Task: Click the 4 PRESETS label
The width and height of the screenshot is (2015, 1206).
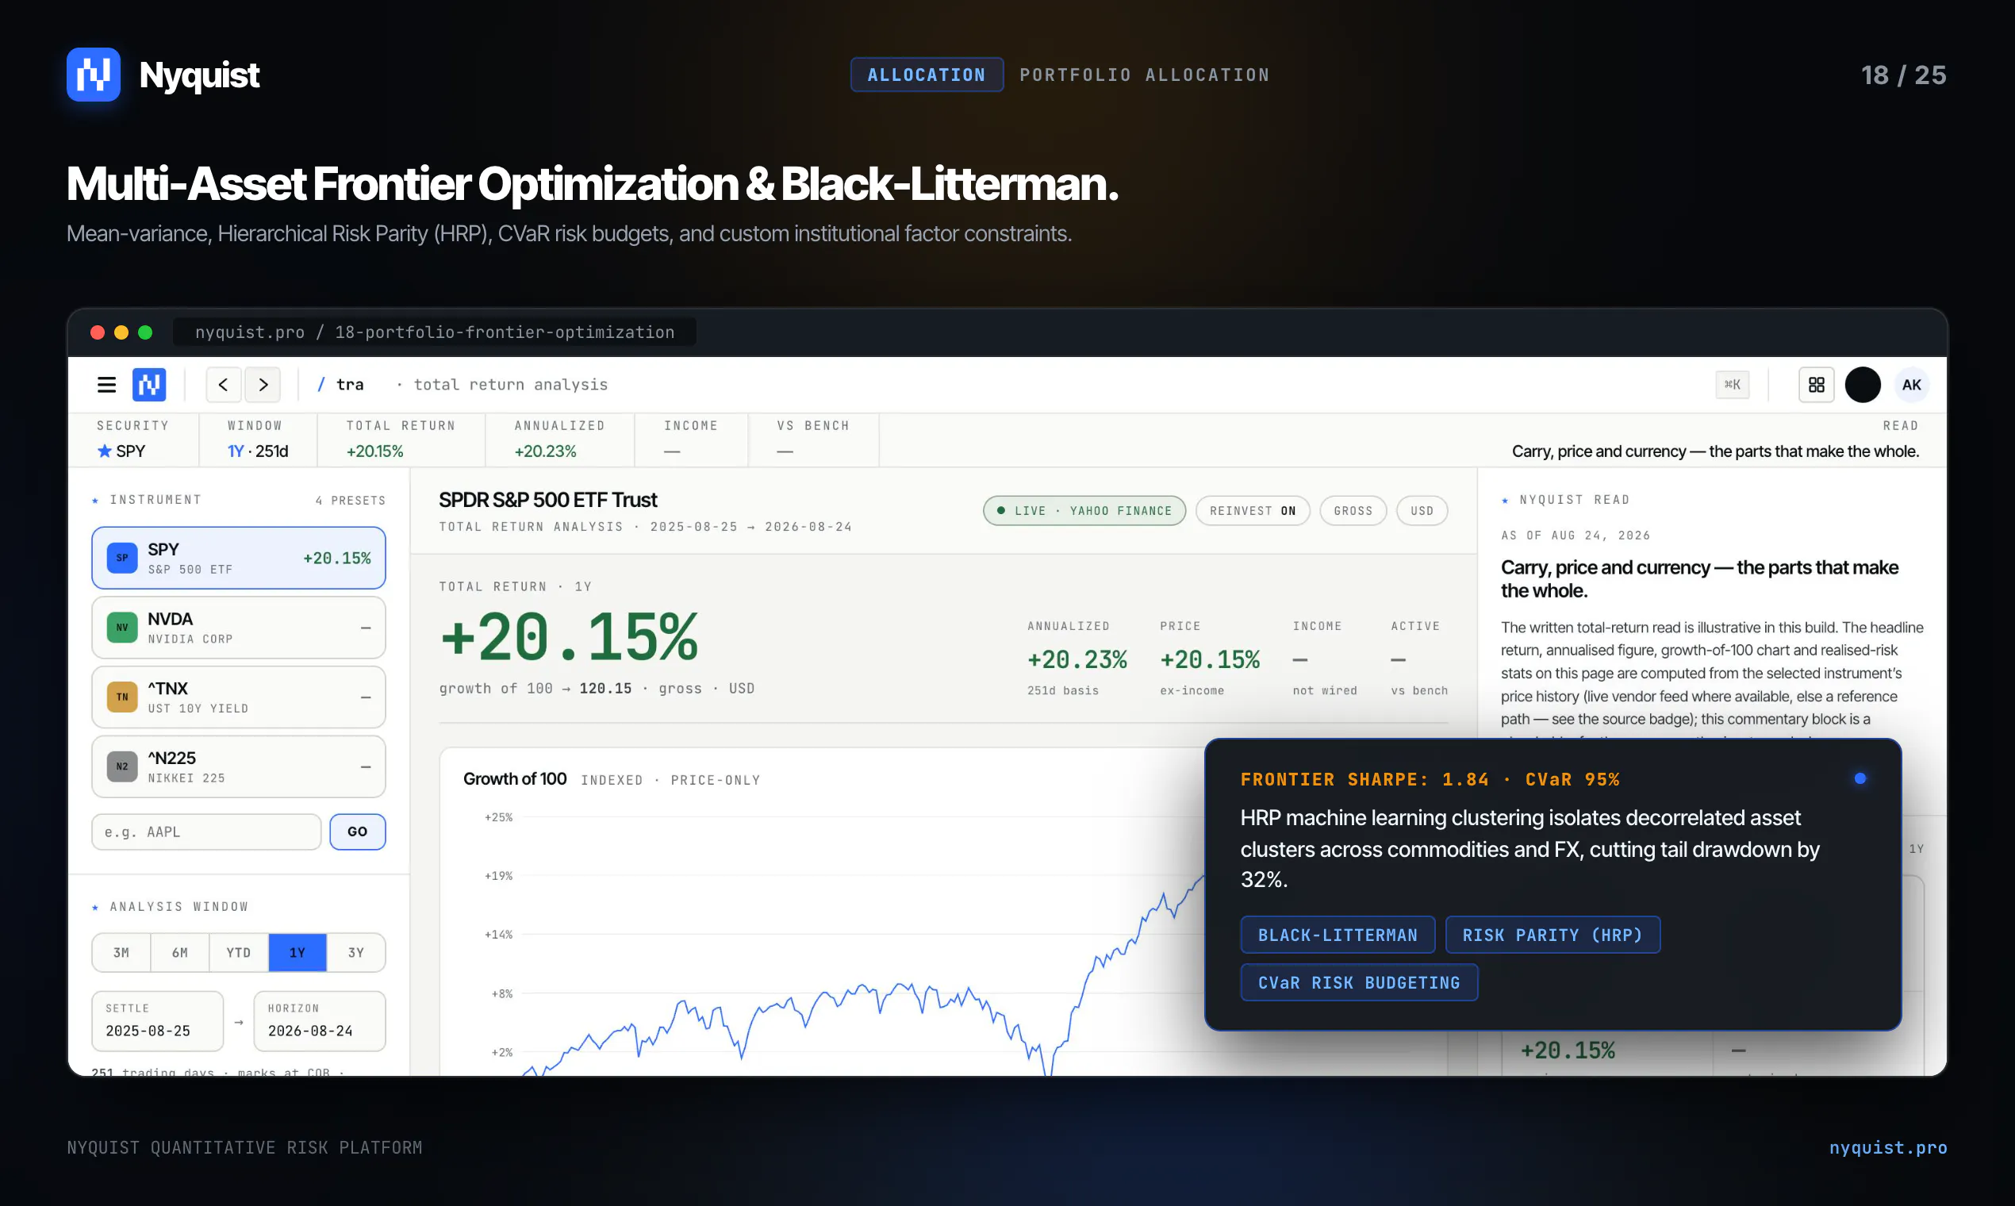Action: (350, 501)
